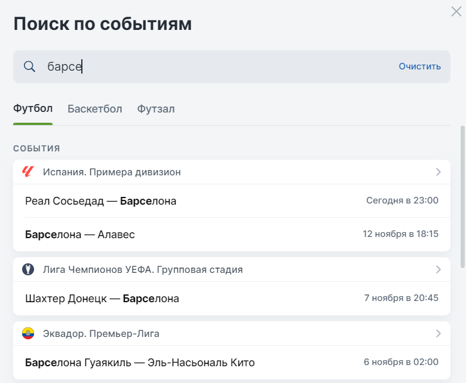Click the date '12 ноября в 18:15'
Screen dimensions: 466x383
pos(400,234)
